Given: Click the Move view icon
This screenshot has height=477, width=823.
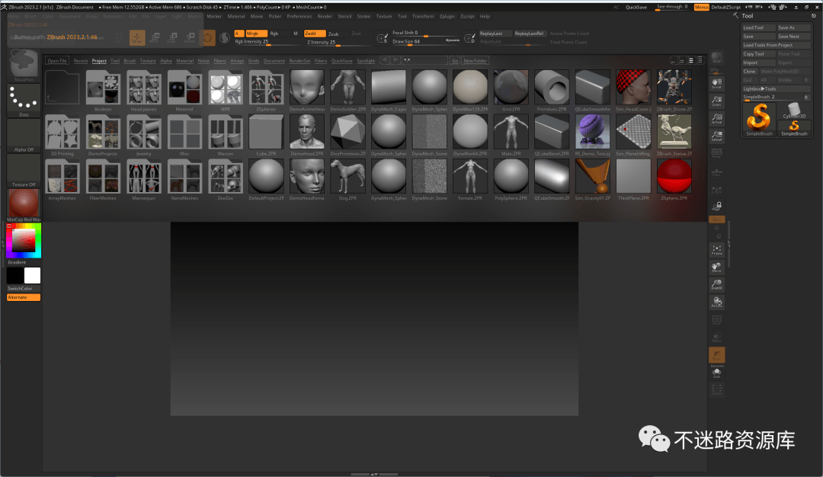Looking at the screenshot, I should tap(716, 267).
